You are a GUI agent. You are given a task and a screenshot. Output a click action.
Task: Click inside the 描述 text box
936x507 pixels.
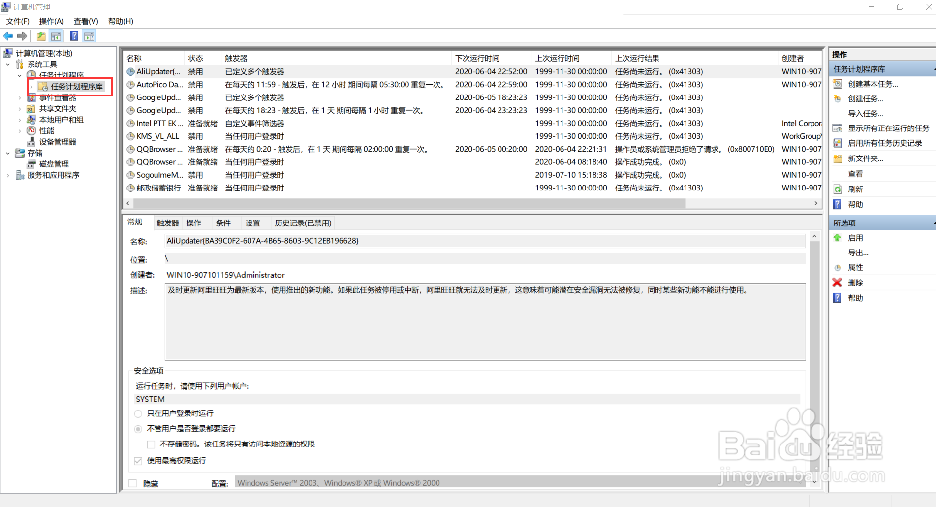[485, 321]
